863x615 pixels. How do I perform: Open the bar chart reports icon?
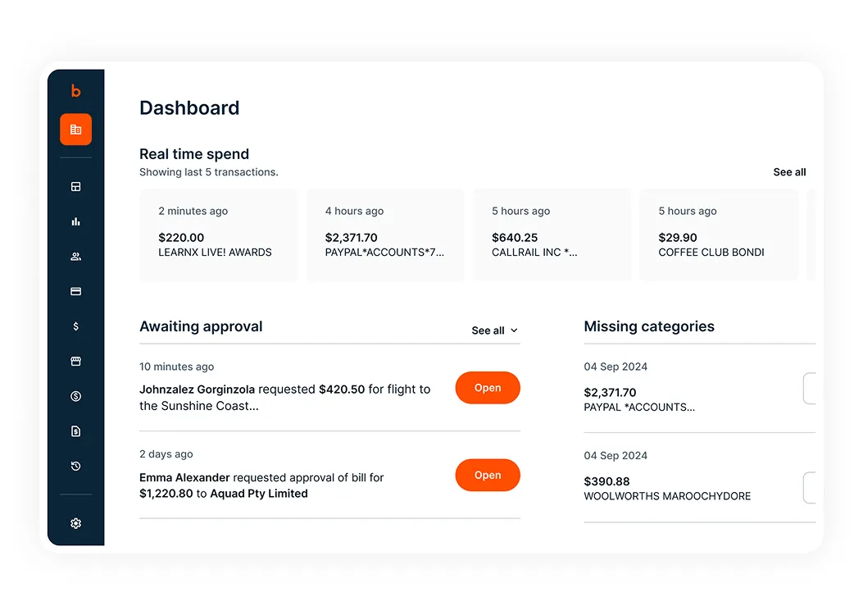click(75, 221)
